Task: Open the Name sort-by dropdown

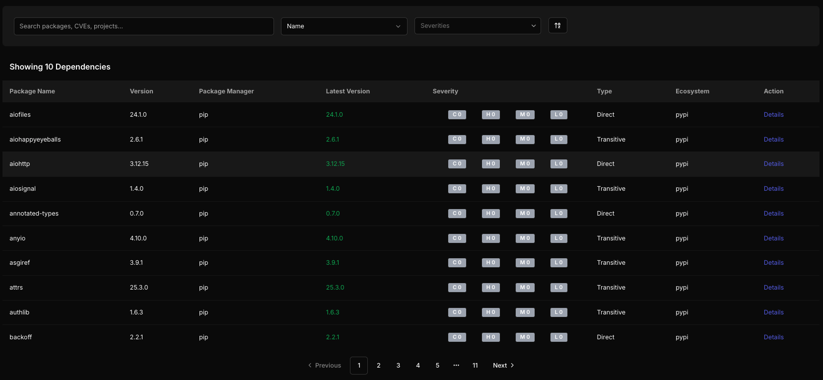Action: click(344, 26)
